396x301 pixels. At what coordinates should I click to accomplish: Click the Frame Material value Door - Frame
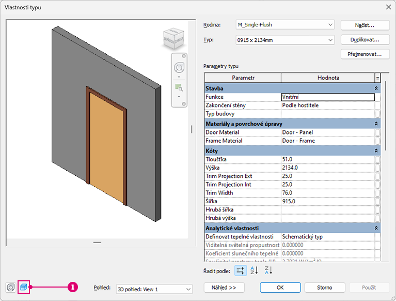tap(328, 141)
